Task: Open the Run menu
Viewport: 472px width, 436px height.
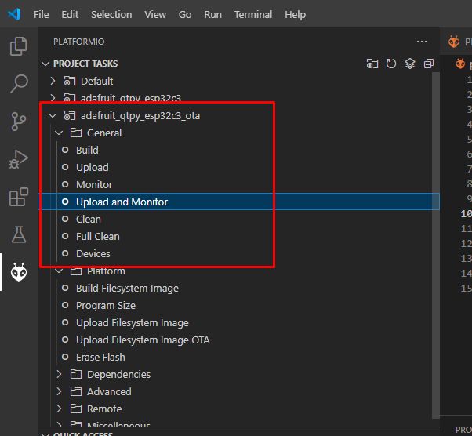Action: tap(212, 14)
